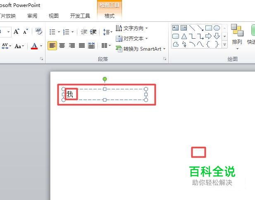Open the font group dialog launcher

coord(42,59)
